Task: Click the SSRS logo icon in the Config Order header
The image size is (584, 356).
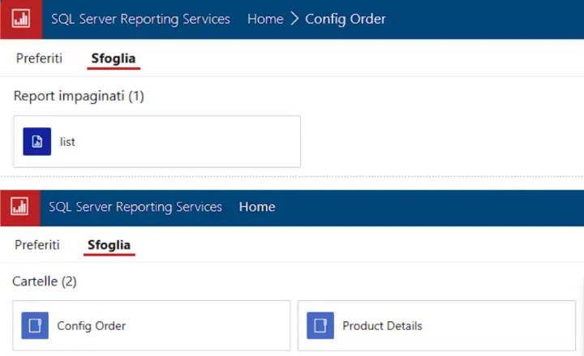Action: tap(21, 19)
